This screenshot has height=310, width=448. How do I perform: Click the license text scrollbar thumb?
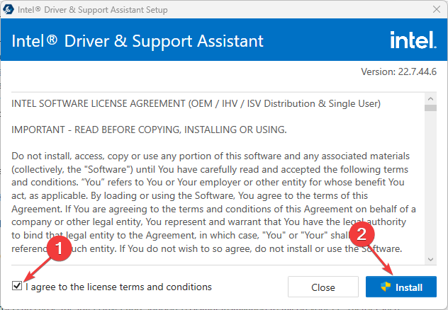click(430, 108)
